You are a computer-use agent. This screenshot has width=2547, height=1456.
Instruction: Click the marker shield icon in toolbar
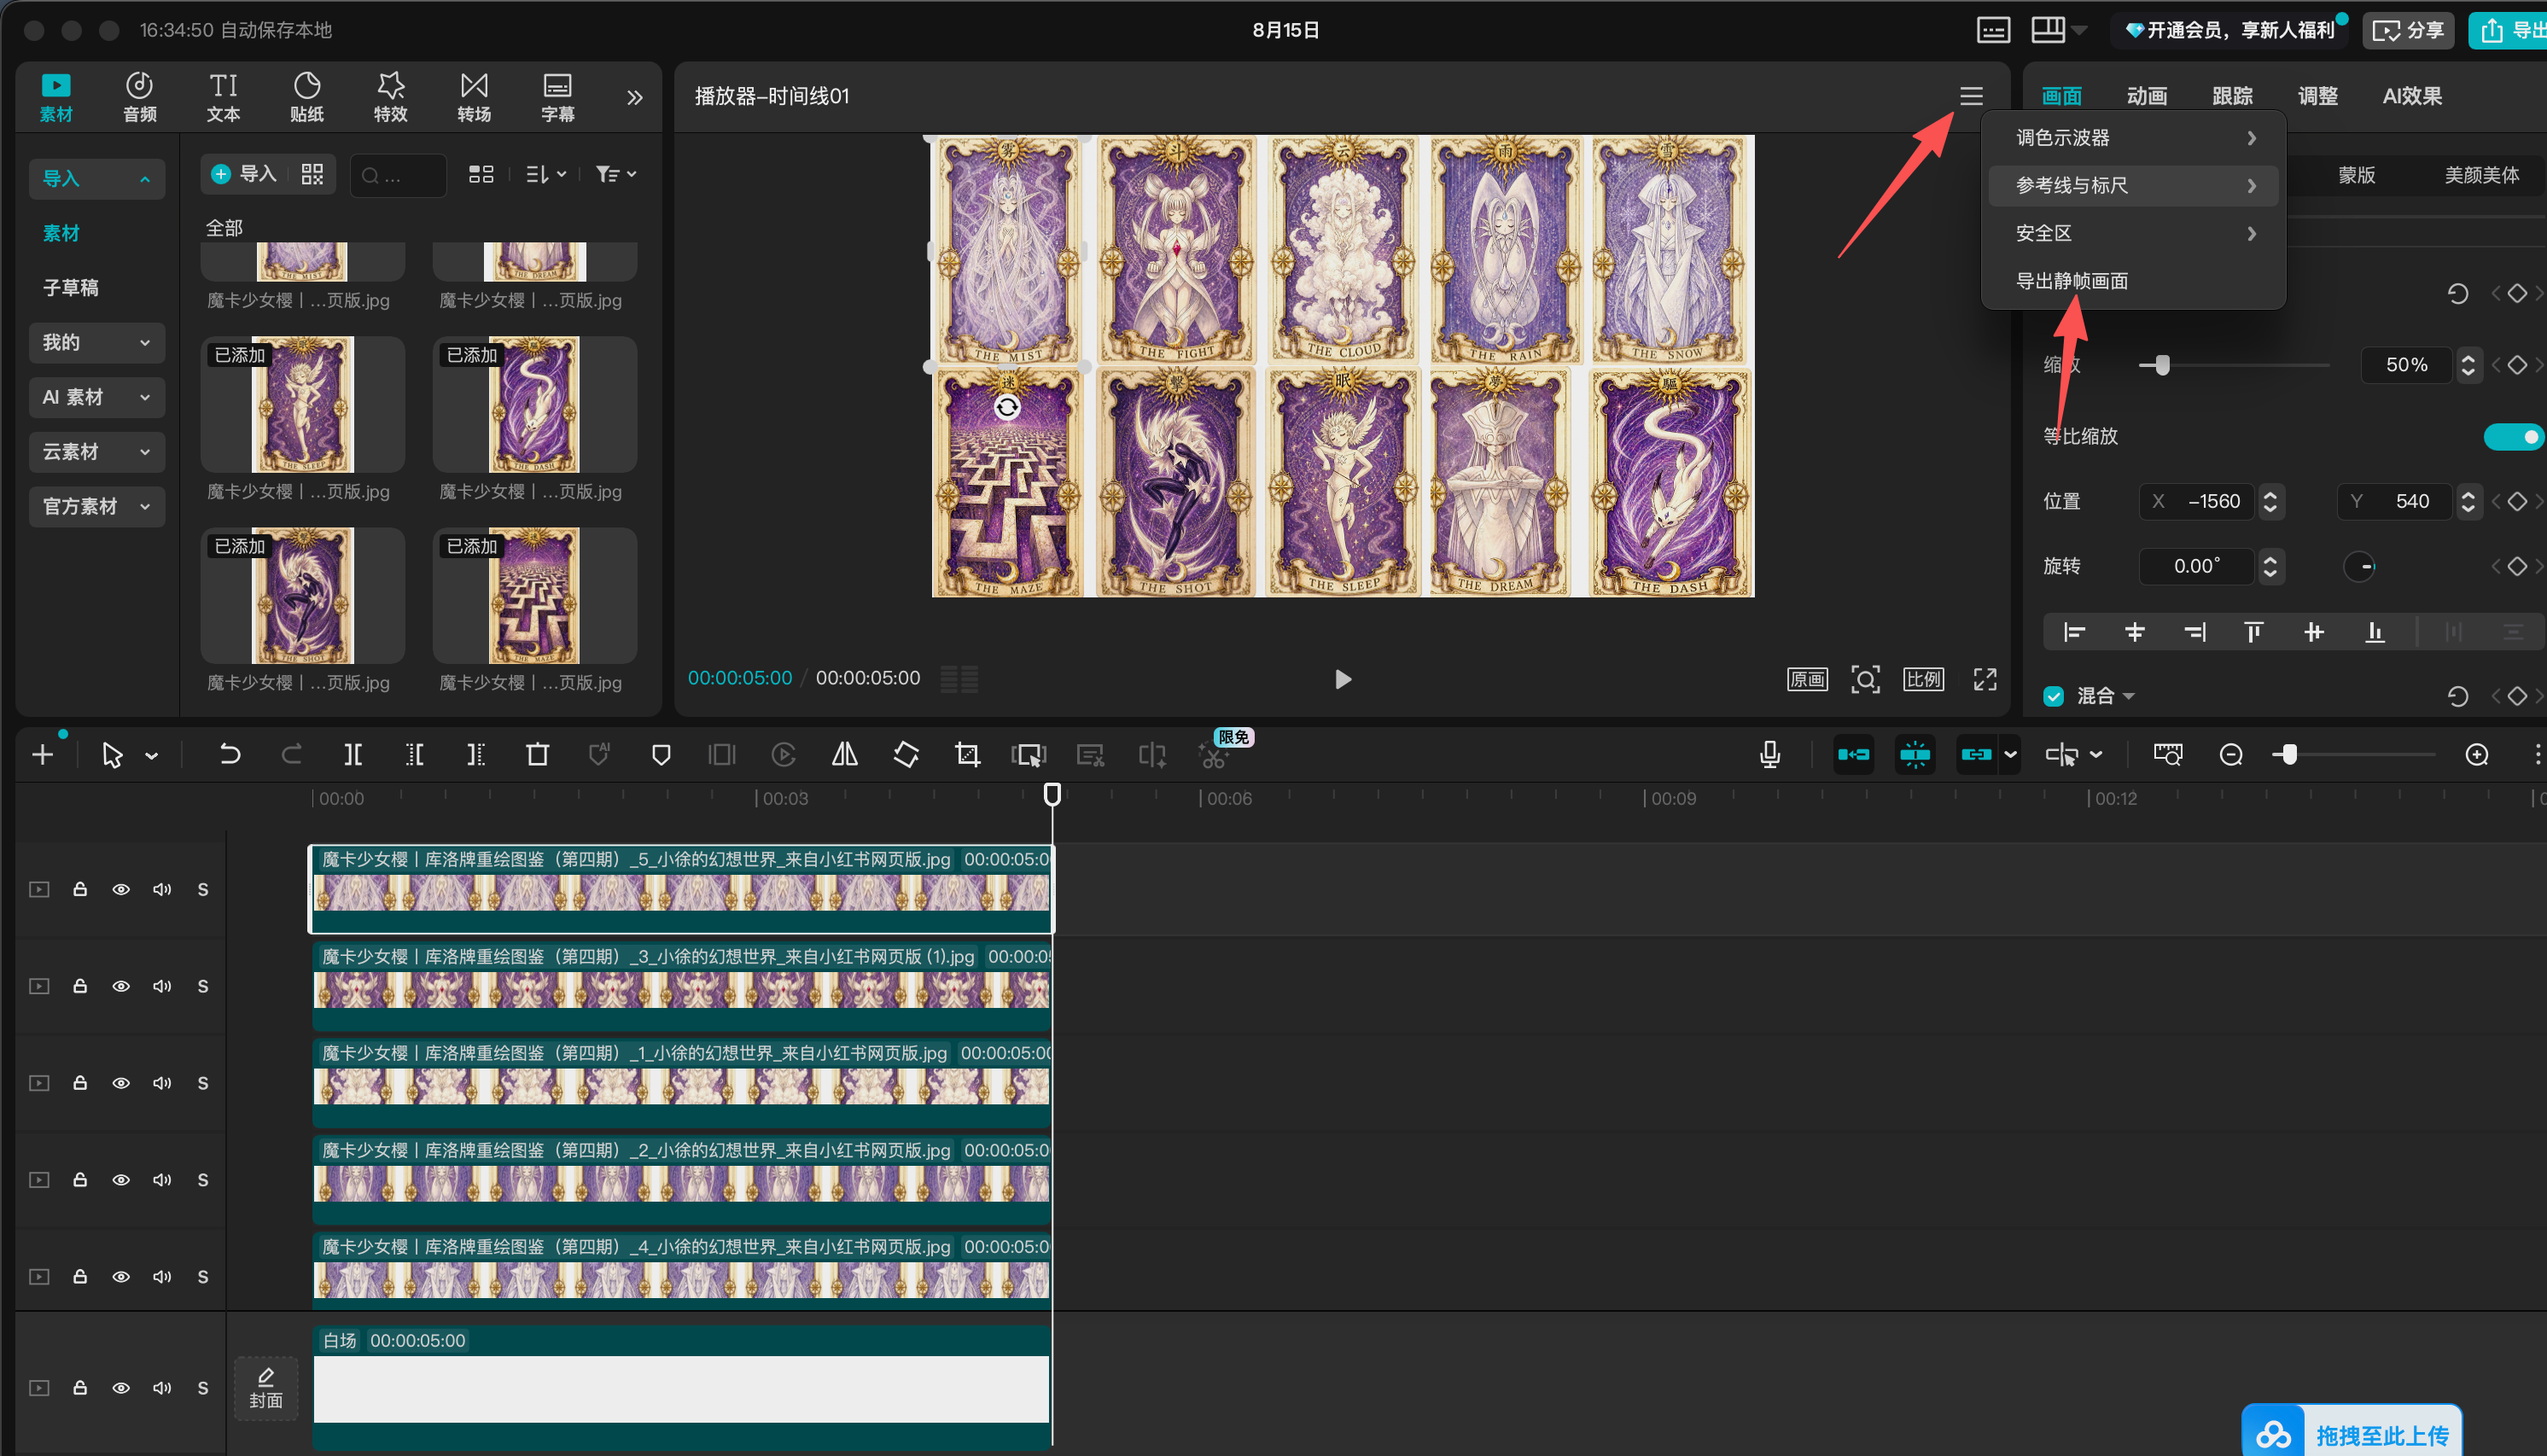tap(661, 754)
